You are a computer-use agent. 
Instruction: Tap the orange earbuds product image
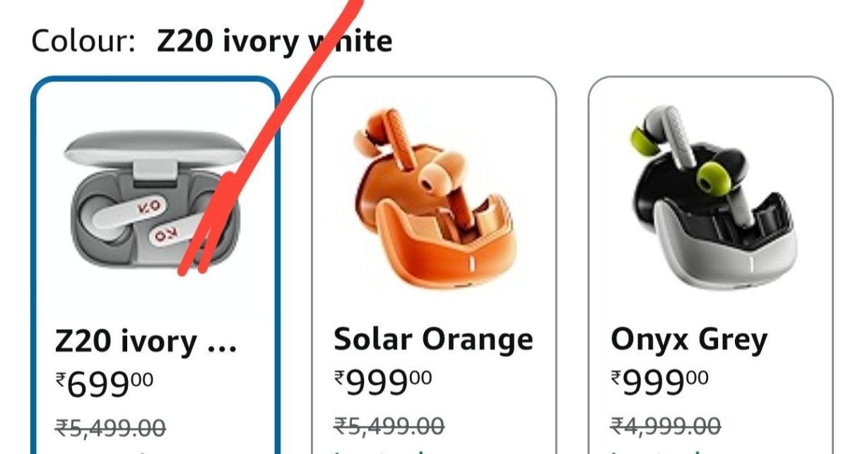433,202
